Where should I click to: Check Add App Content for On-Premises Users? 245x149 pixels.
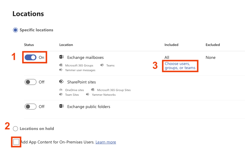tap(16, 142)
